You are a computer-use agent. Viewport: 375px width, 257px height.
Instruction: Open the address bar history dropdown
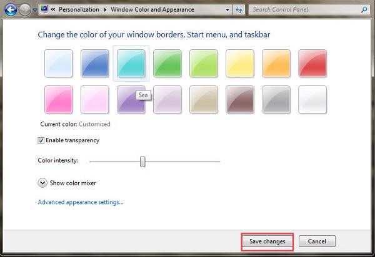(227, 10)
